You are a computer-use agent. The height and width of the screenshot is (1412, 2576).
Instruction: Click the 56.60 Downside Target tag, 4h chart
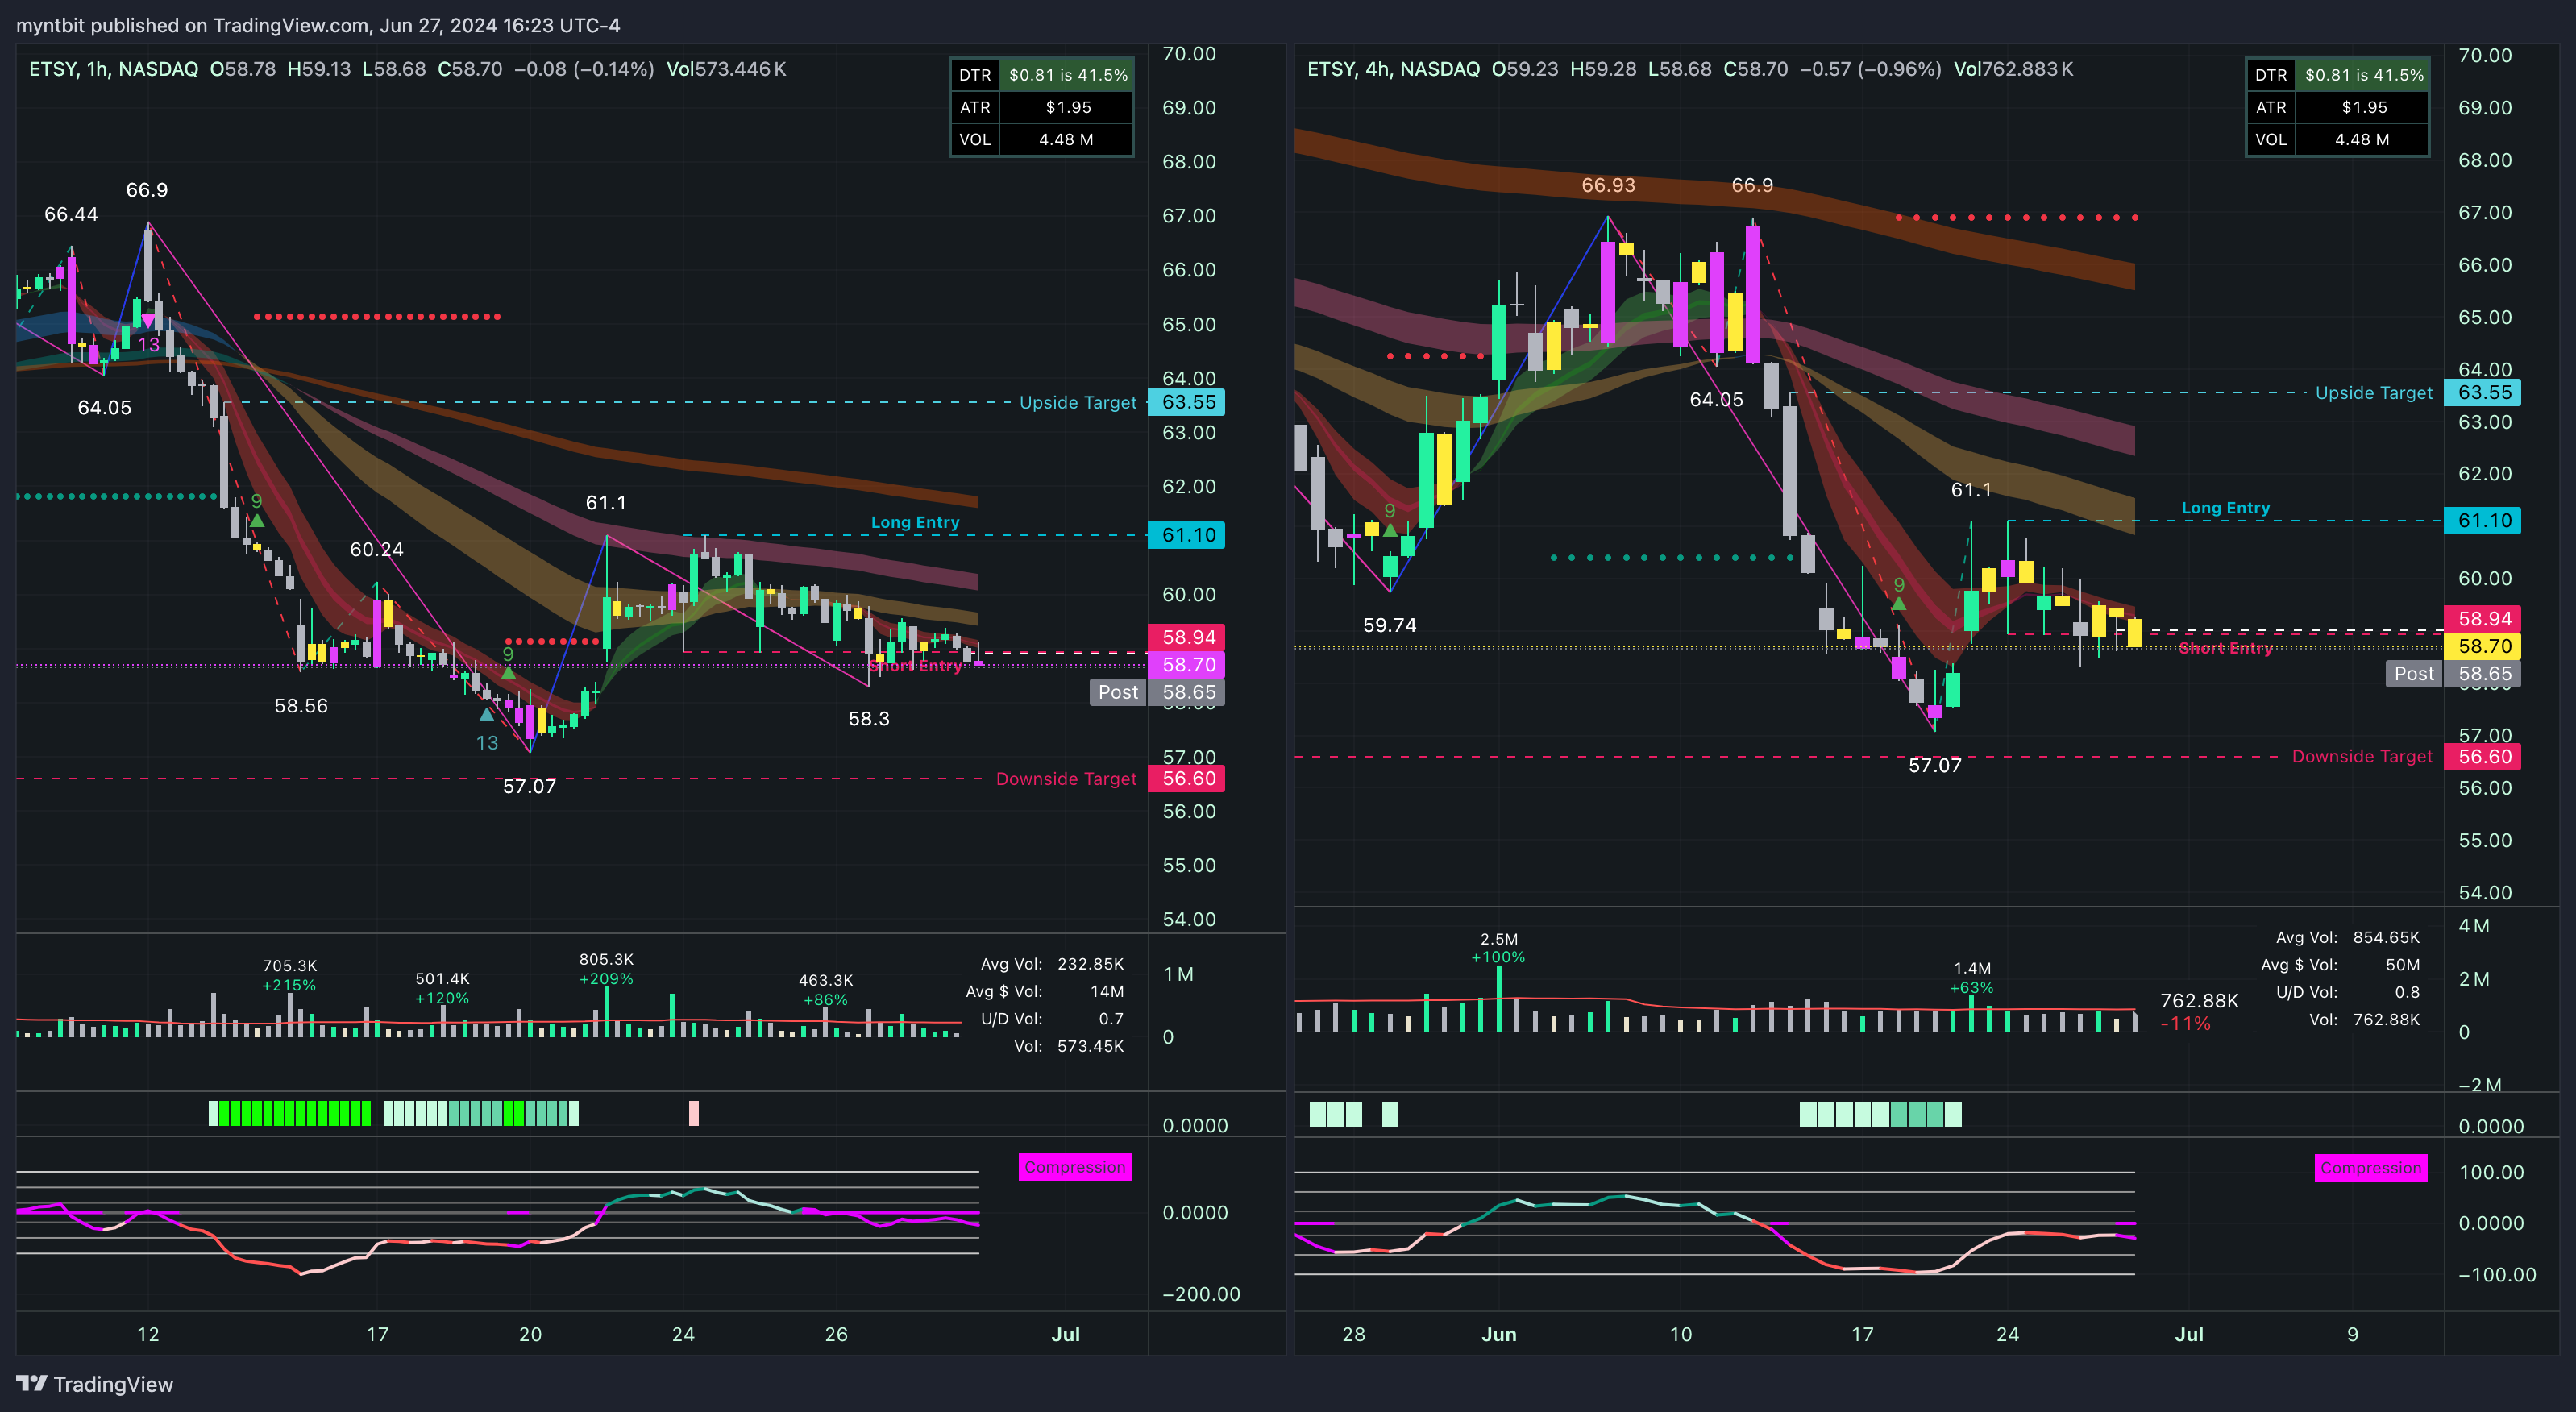coord(2483,757)
